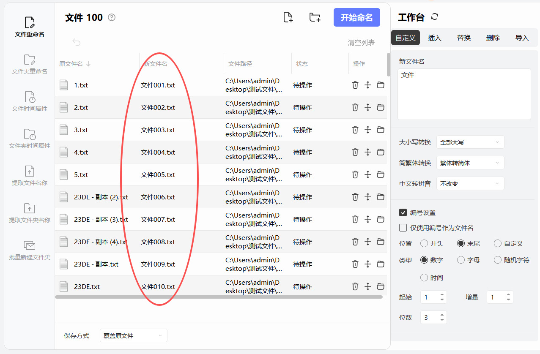Open folder location for 3.txt row
This screenshot has width=540, height=354.
click(381, 130)
